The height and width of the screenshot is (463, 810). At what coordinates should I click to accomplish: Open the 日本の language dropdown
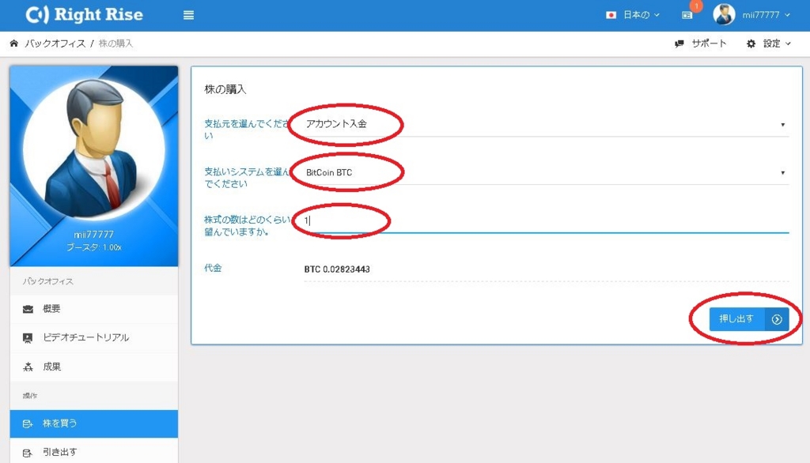(x=641, y=15)
